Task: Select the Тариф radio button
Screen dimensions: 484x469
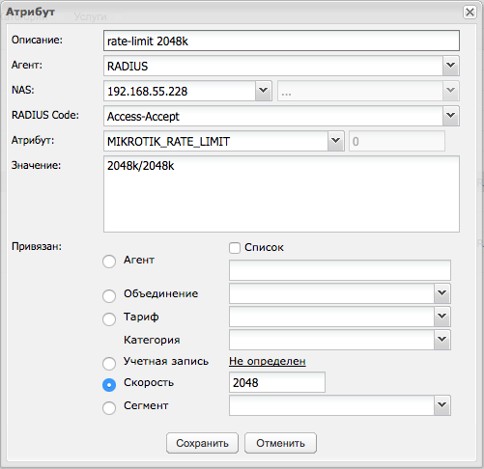Action: tap(109, 319)
